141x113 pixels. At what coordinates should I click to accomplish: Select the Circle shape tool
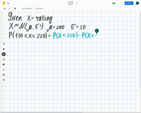pos(4,69)
